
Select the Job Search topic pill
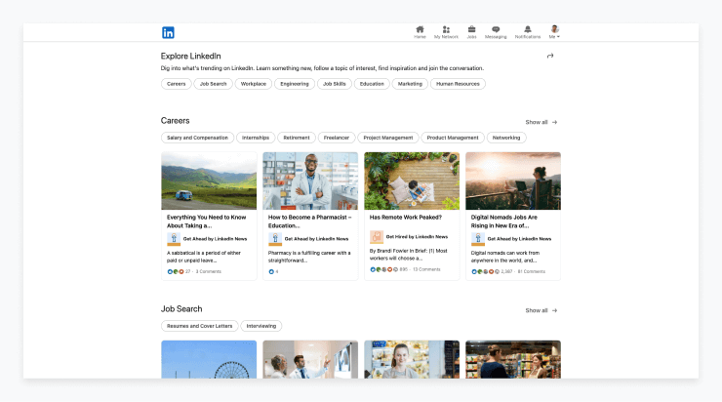pos(214,84)
